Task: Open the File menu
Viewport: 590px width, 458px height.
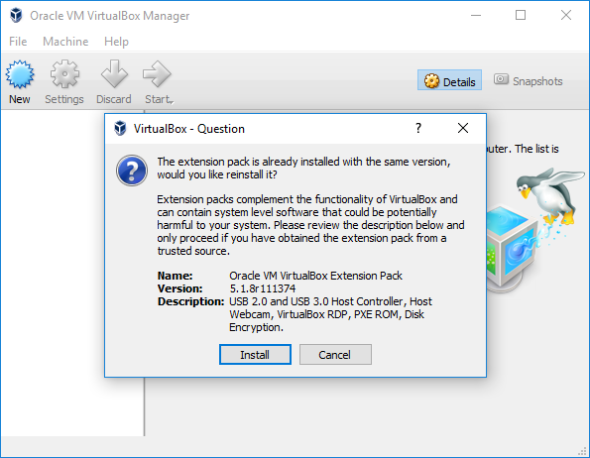Action: 18,42
